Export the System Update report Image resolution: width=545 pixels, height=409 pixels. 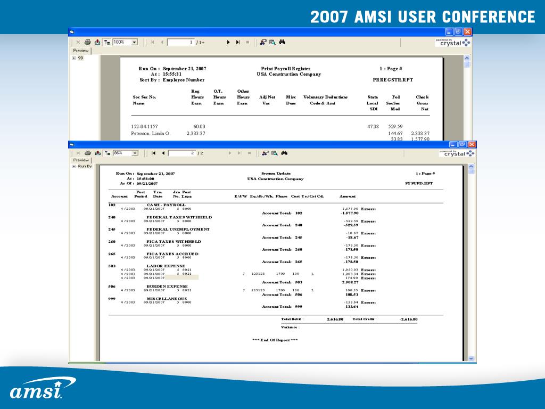(x=98, y=153)
